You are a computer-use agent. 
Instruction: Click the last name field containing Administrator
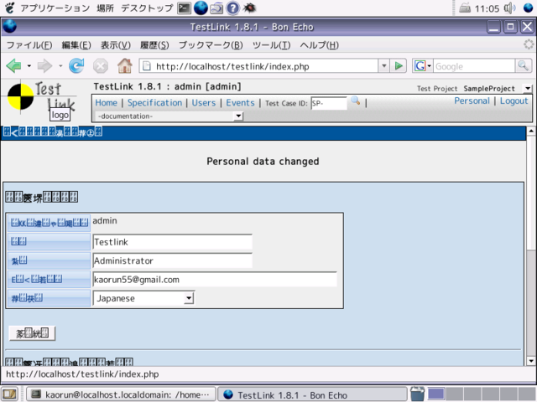[x=173, y=260]
